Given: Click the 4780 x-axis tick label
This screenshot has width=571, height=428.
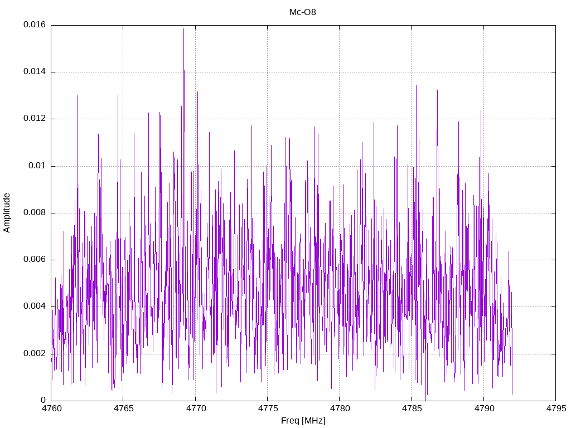Looking at the screenshot, I should 340,408.
